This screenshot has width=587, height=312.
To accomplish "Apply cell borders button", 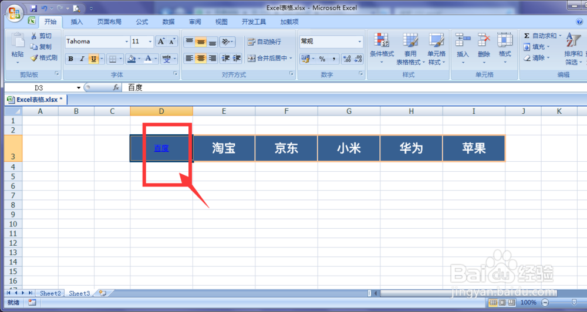I will [x=112, y=59].
